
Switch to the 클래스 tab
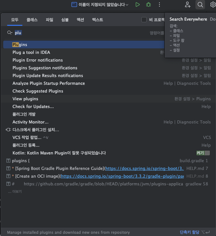point(32,20)
